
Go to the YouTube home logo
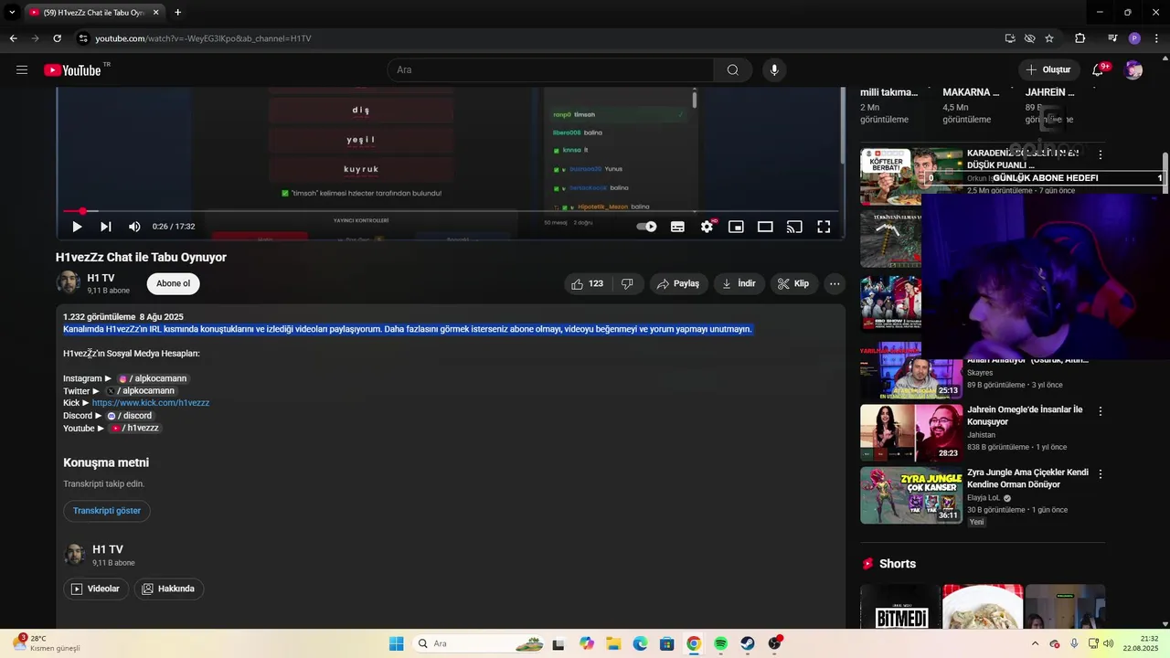point(72,70)
